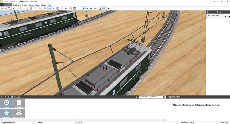
Task: Undo the last action
Action: (x=14, y=9)
